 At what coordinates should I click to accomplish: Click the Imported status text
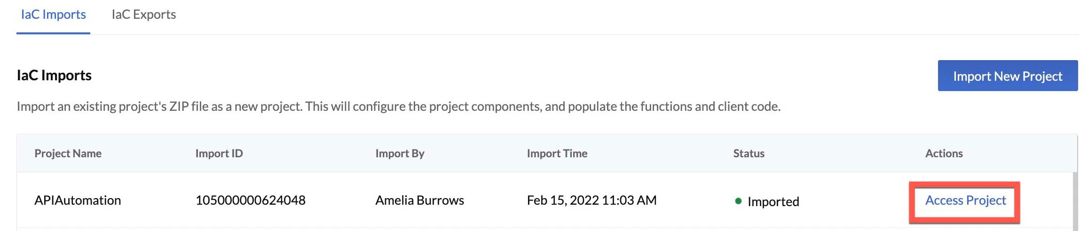pyautogui.click(x=773, y=201)
